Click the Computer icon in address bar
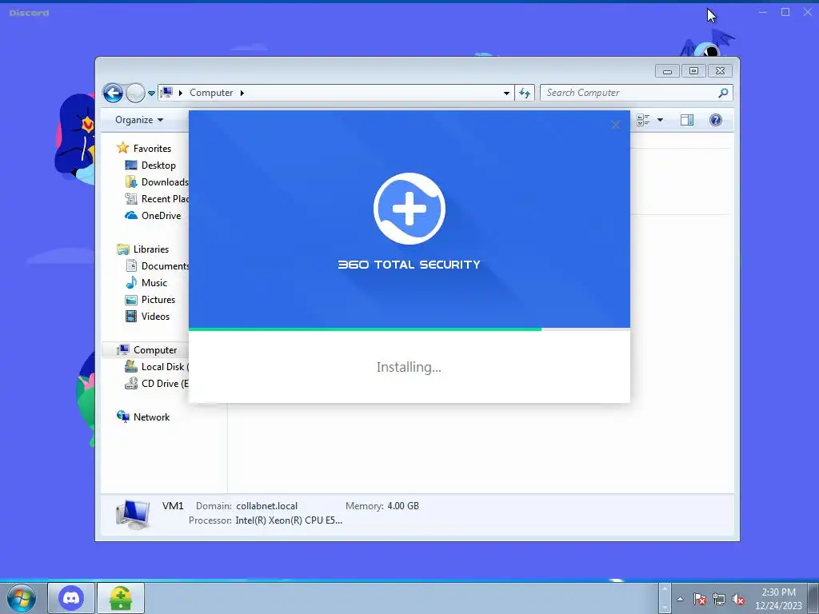The height and width of the screenshot is (614, 819). pyautogui.click(x=166, y=93)
